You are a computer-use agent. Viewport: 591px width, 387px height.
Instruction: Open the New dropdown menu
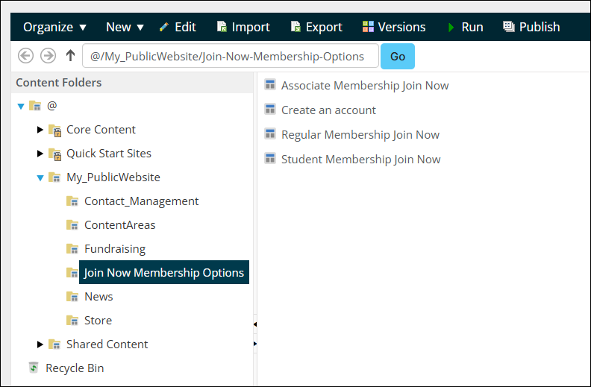(x=125, y=27)
